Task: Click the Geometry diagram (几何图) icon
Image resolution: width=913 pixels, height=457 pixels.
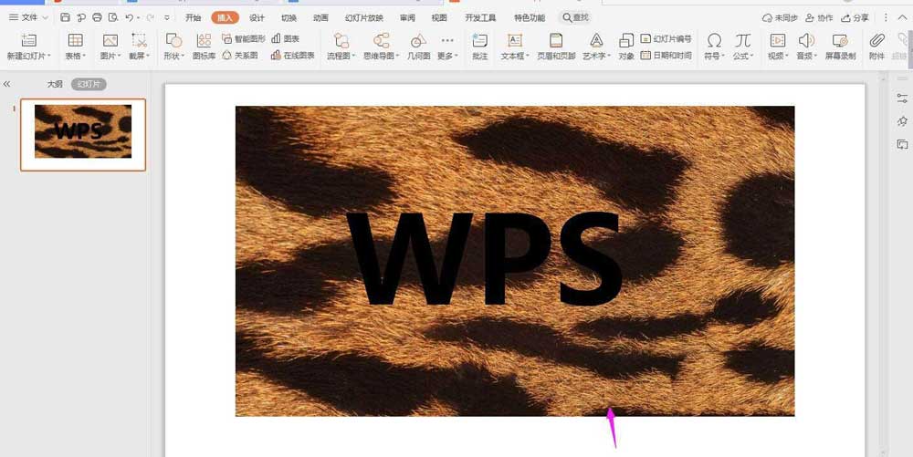Action: click(418, 40)
